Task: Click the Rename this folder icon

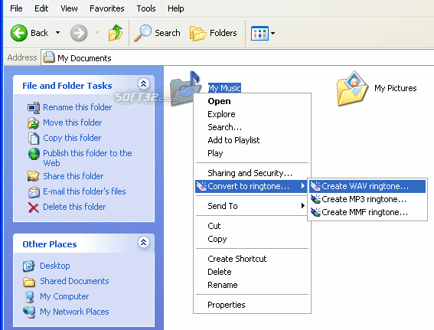Action: [x=34, y=107]
